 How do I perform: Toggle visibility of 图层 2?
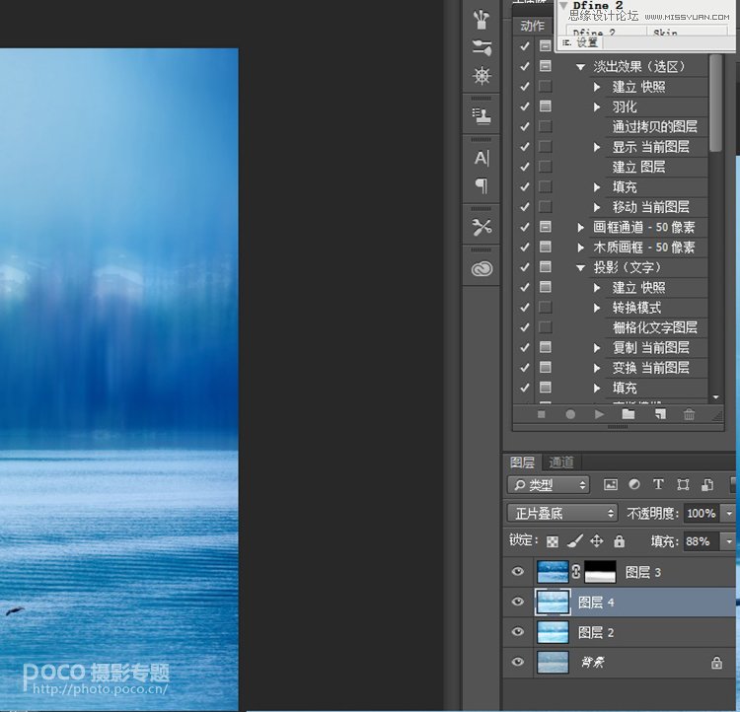click(518, 632)
